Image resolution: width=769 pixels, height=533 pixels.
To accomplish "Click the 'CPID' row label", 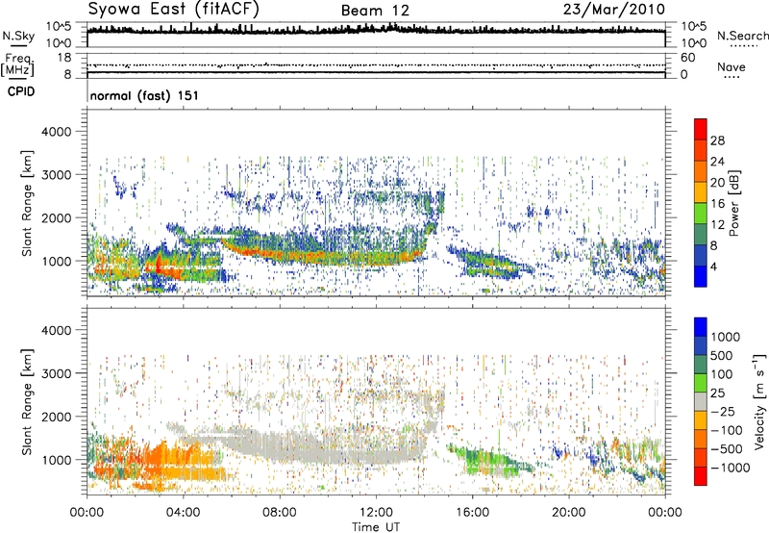I will point(21,91).
